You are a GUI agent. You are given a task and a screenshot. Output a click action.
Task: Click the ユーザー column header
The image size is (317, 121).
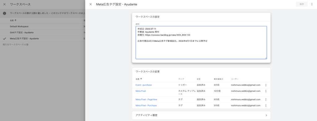coord(235,79)
